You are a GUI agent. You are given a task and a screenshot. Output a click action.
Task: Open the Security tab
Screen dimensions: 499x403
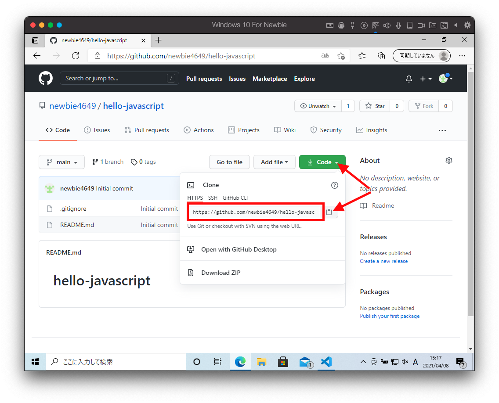(326, 130)
